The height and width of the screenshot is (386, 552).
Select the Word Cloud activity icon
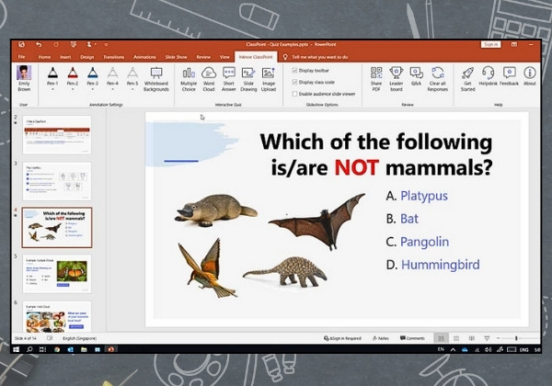[209, 79]
